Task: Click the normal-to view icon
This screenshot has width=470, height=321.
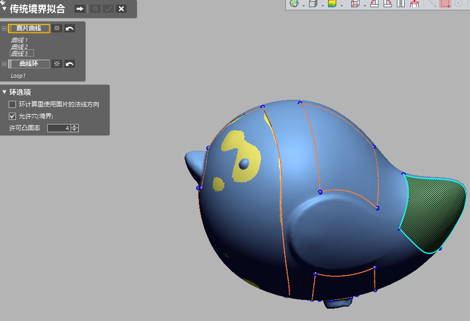Action: (x=414, y=3)
